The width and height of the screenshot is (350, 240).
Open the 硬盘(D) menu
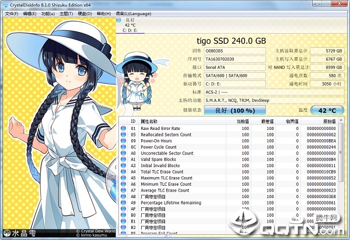coord(85,14)
